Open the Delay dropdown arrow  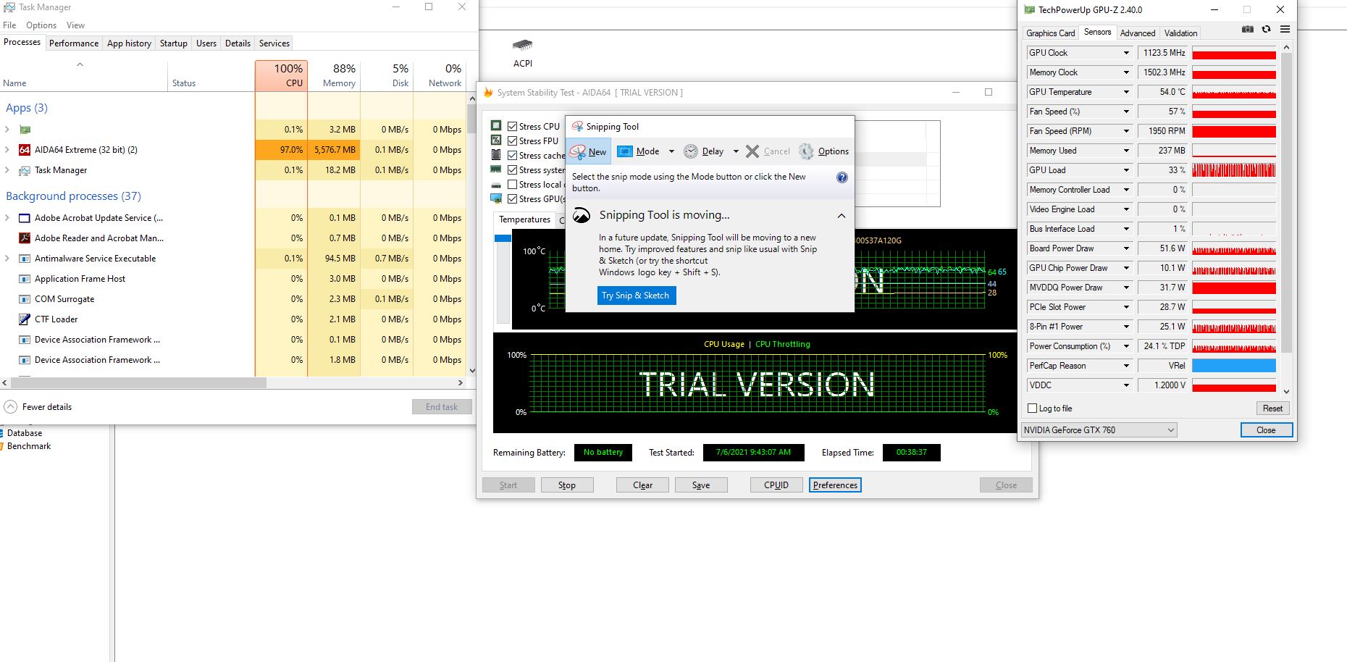click(x=736, y=151)
